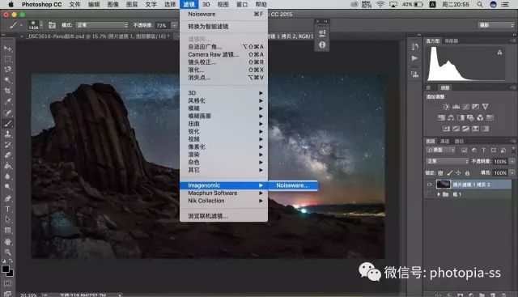
Task: Select the Rectangular Marquee tool
Action: point(7,59)
